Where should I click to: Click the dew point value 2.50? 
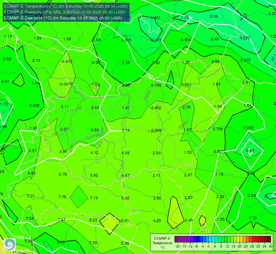pyautogui.click(x=157, y=153)
